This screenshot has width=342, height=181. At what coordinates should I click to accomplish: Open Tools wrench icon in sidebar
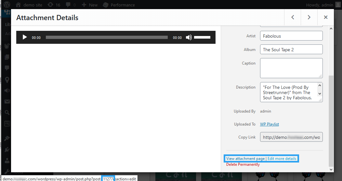7,171
